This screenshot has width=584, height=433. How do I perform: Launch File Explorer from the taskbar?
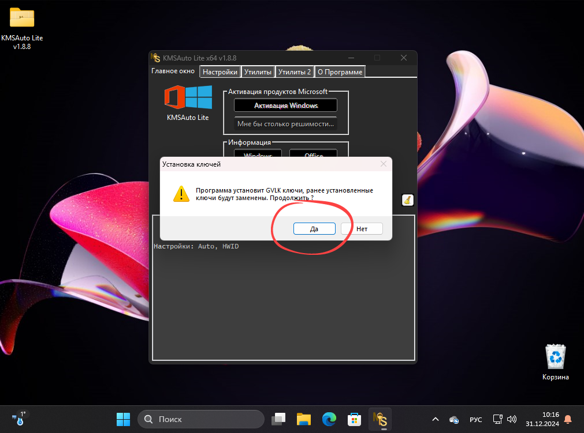point(304,419)
